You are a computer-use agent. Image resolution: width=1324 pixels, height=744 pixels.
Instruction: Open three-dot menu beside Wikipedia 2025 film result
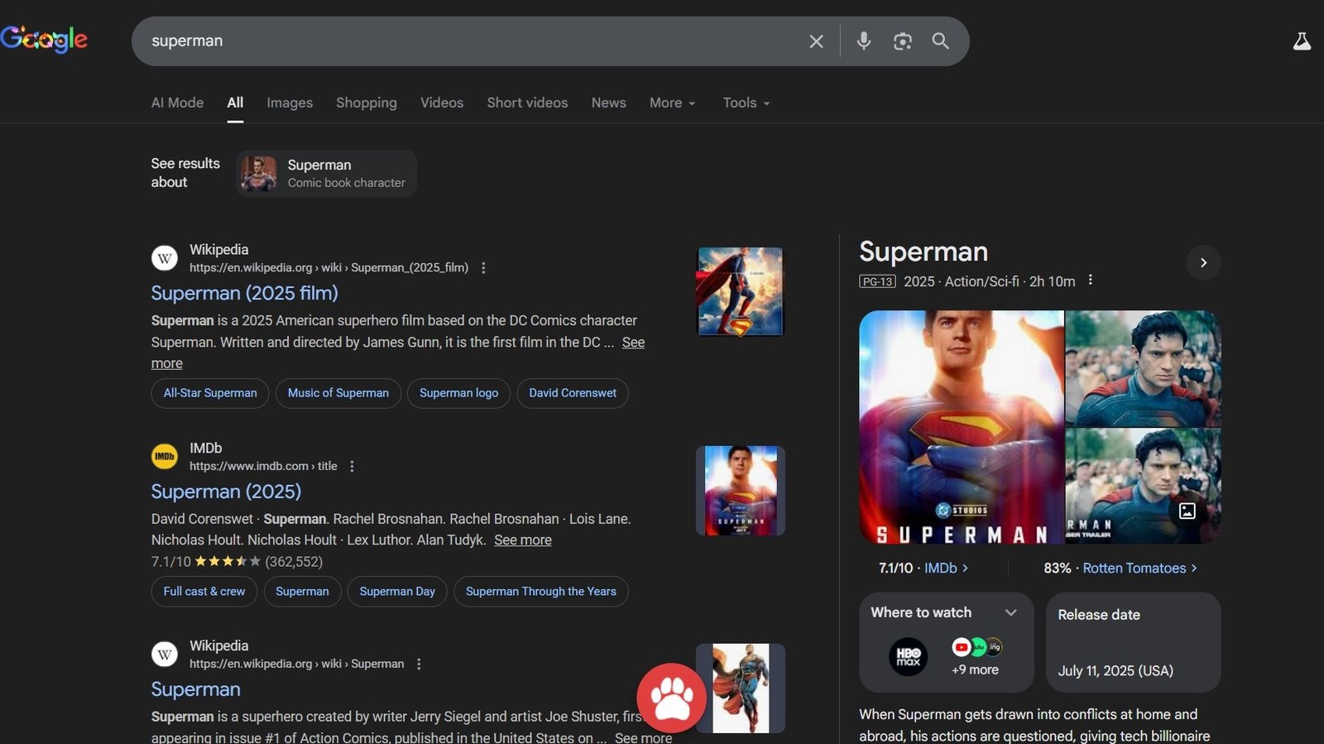pyautogui.click(x=483, y=268)
